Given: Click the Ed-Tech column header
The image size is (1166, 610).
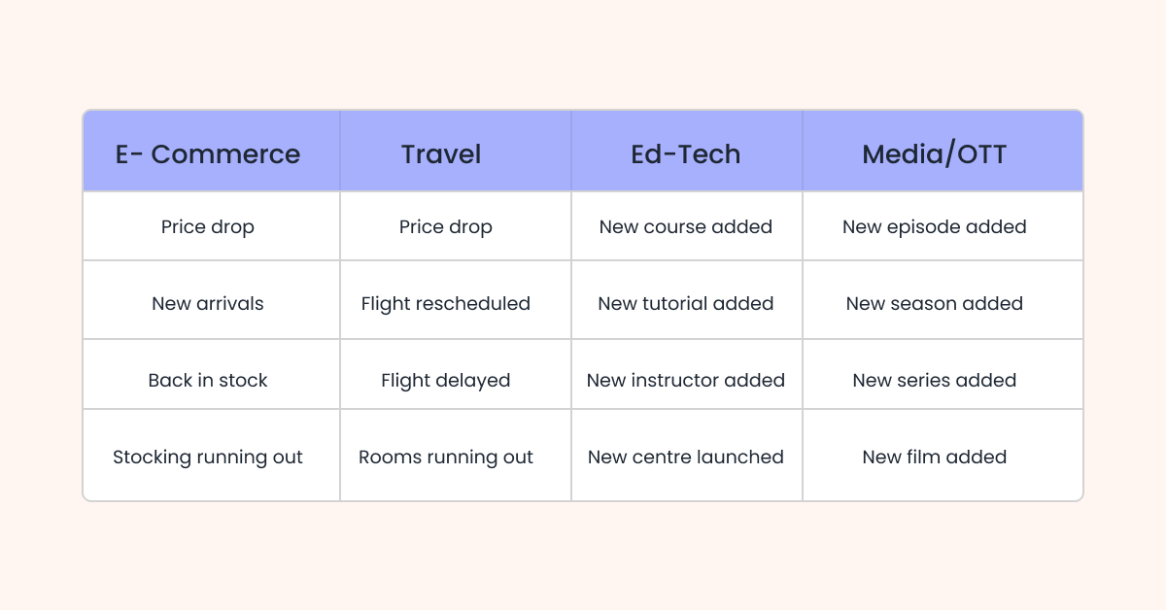Looking at the screenshot, I should 686,153.
